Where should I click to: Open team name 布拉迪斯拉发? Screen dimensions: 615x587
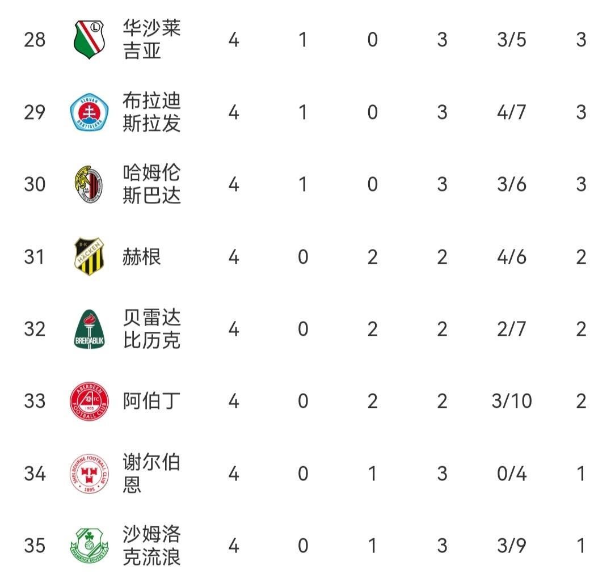151,112
